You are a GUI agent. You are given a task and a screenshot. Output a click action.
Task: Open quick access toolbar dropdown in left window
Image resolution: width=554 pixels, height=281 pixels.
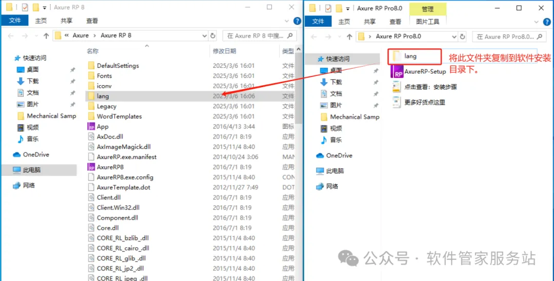[x=45, y=7]
